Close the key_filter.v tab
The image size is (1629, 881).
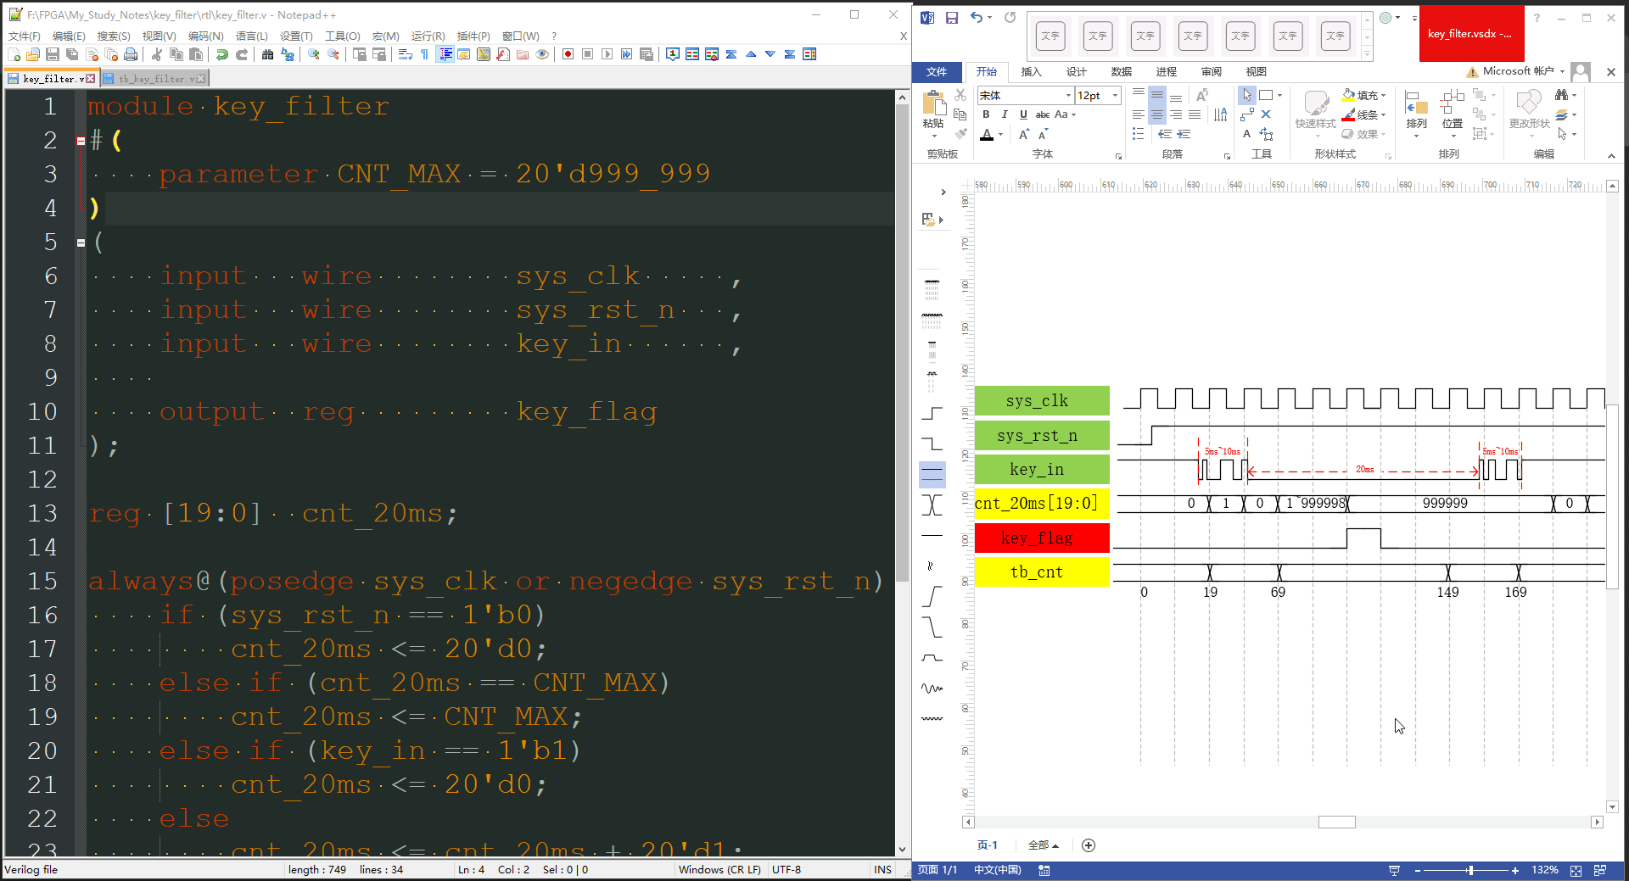(x=91, y=79)
